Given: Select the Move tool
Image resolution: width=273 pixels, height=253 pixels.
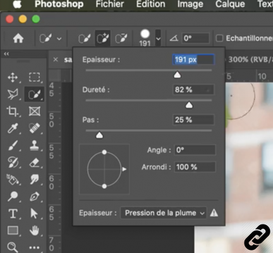Looking at the screenshot, I should (x=13, y=77).
